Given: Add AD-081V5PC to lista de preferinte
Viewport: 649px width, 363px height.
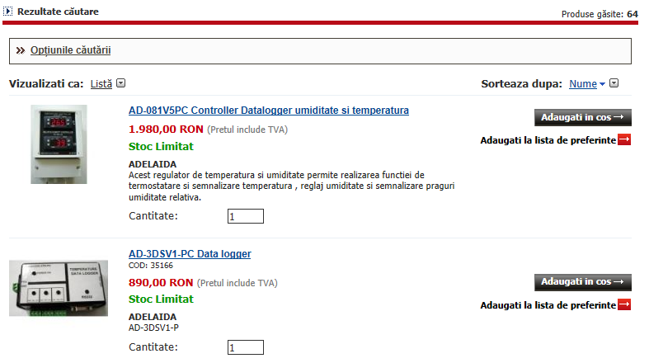Looking at the screenshot, I should pyautogui.click(x=556, y=140).
